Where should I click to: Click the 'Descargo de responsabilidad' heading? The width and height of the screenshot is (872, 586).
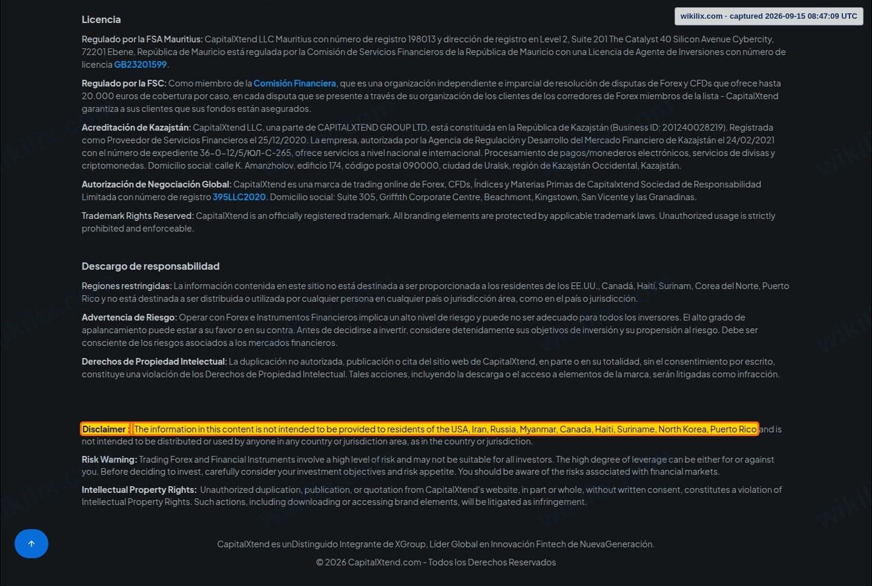(x=151, y=266)
